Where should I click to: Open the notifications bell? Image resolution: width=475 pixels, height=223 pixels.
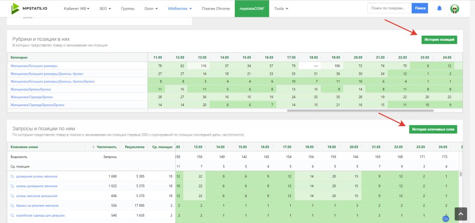tap(439, 8)
